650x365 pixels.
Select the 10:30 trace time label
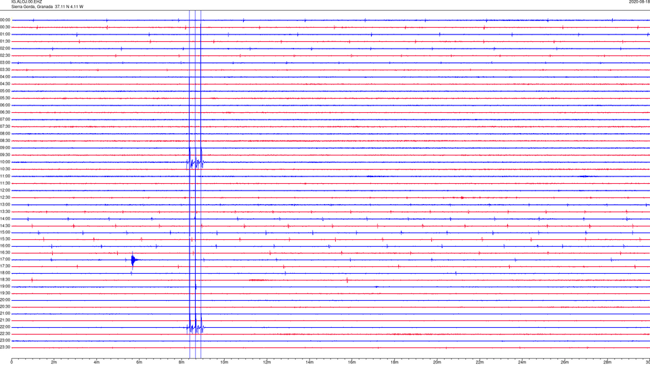pos(5,169)
